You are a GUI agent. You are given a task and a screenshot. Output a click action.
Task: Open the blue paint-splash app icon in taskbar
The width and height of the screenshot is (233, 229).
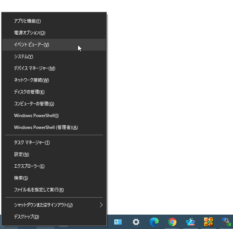point(190,222)
